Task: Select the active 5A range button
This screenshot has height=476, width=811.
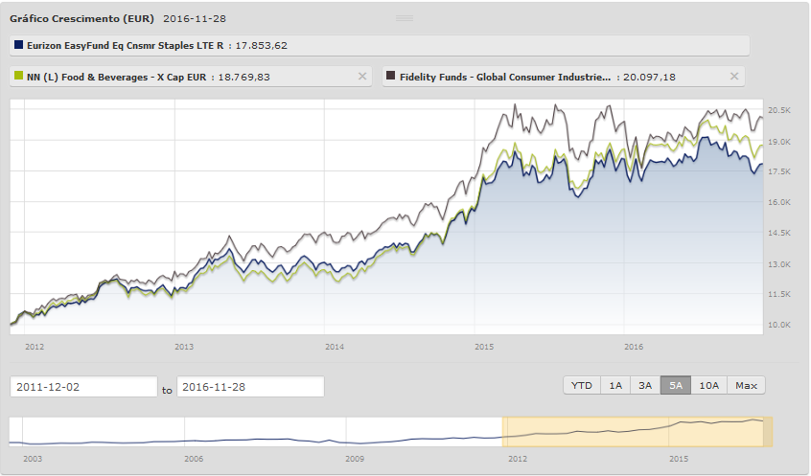Action: coord(676,386)
